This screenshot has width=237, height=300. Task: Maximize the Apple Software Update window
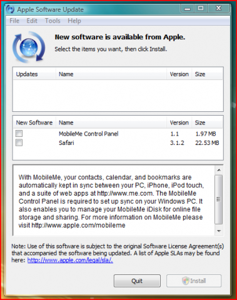point(201,8)
